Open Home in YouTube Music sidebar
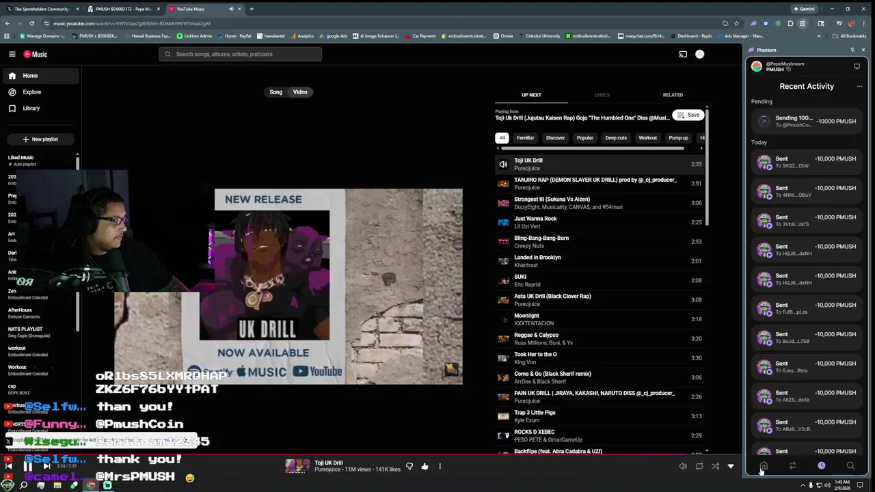 [x=40, y=76]
